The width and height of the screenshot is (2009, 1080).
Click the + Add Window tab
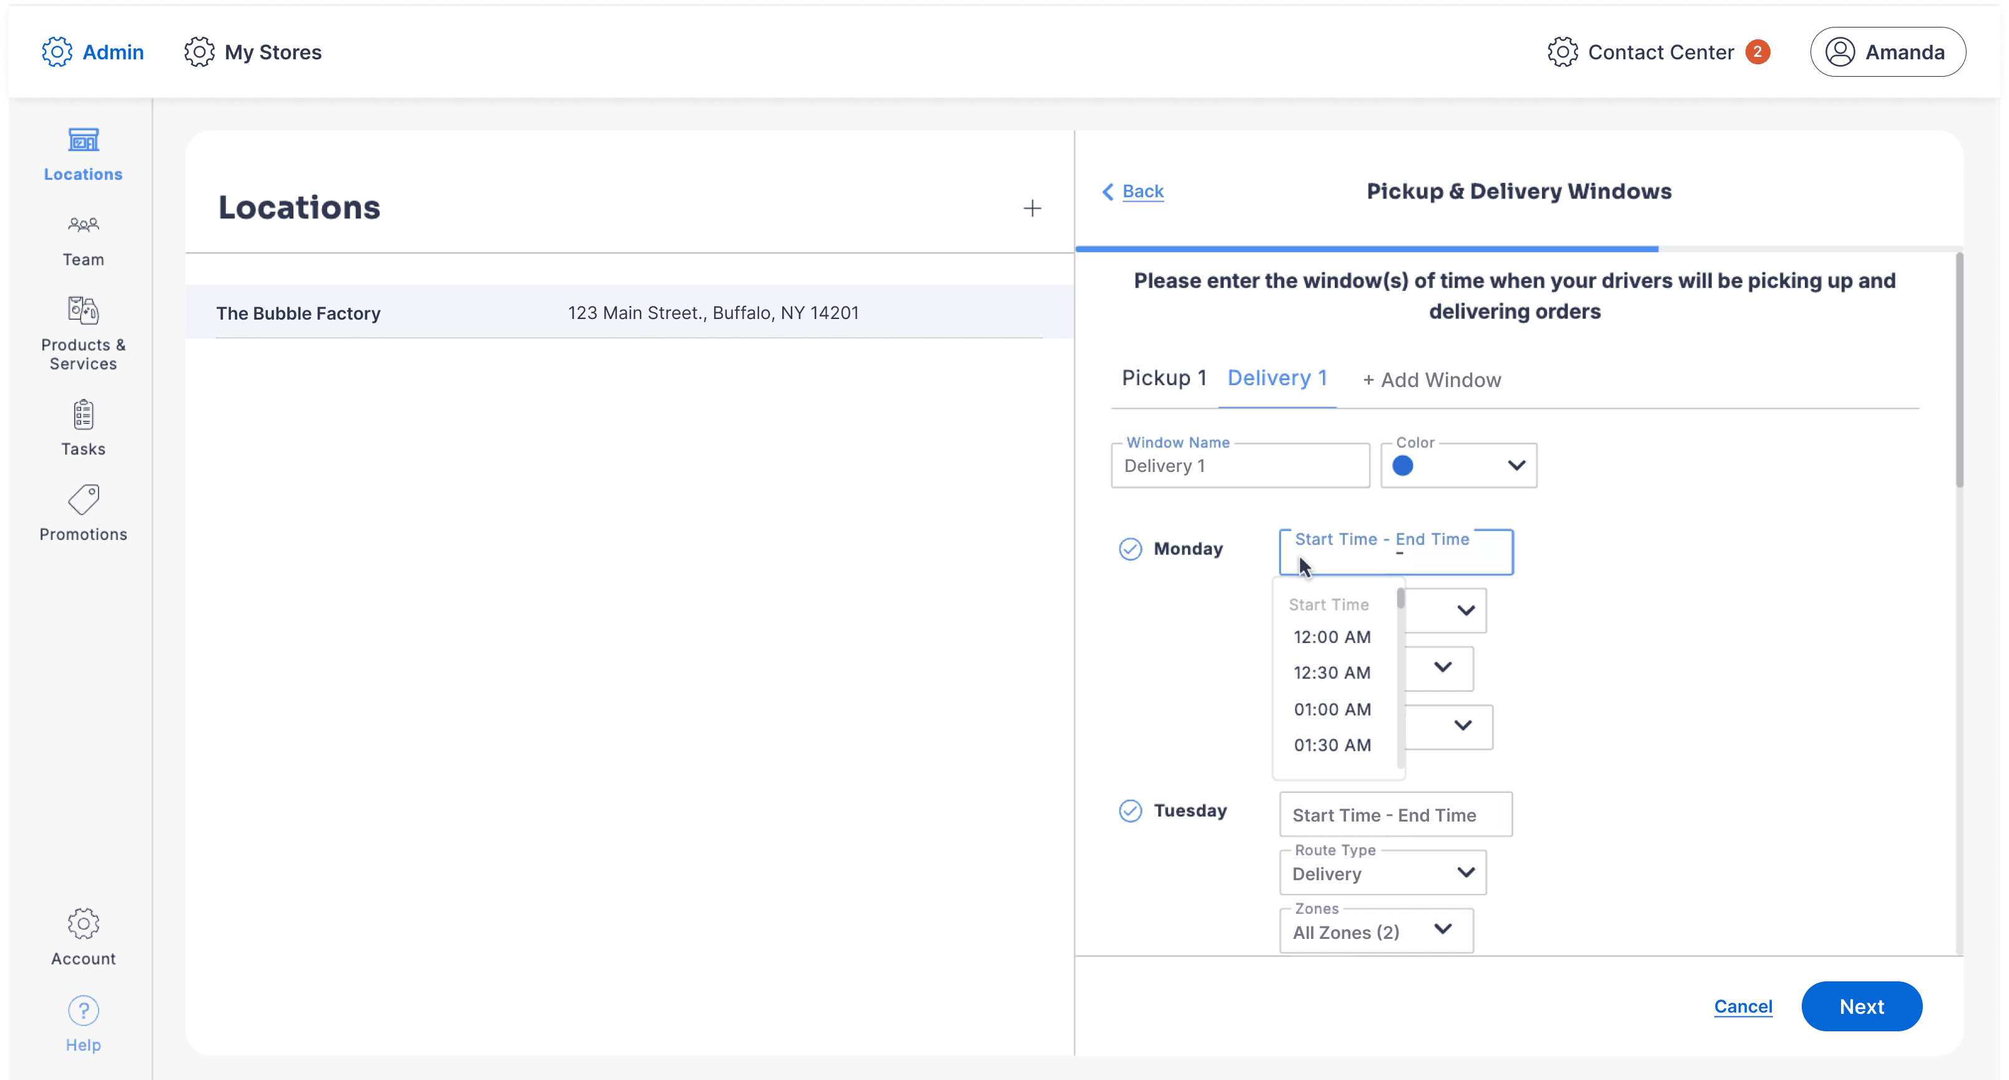(x=1432, y=381)
